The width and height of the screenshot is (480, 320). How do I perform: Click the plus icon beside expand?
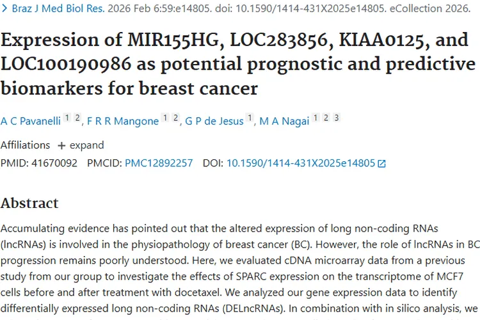pos(61,145)
